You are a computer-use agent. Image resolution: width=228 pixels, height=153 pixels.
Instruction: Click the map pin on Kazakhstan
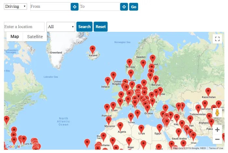coord(208,92)
